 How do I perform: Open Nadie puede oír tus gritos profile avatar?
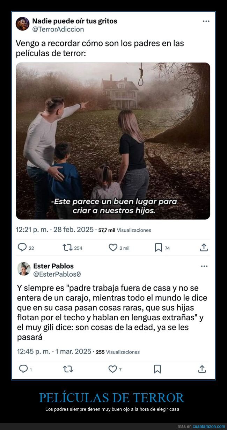coord(23,24)
